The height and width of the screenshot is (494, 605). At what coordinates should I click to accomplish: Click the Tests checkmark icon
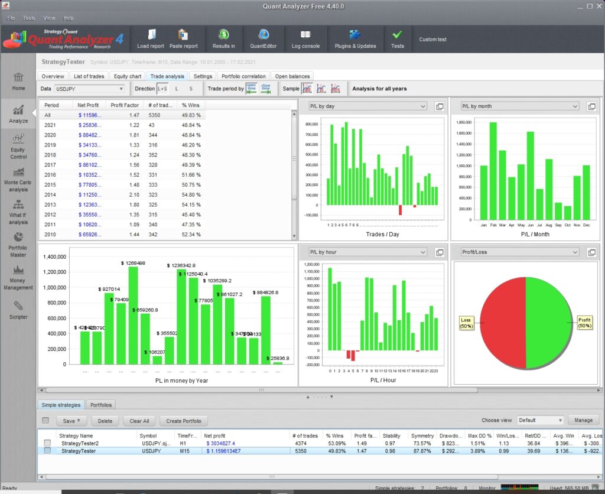tap(398, 38)
